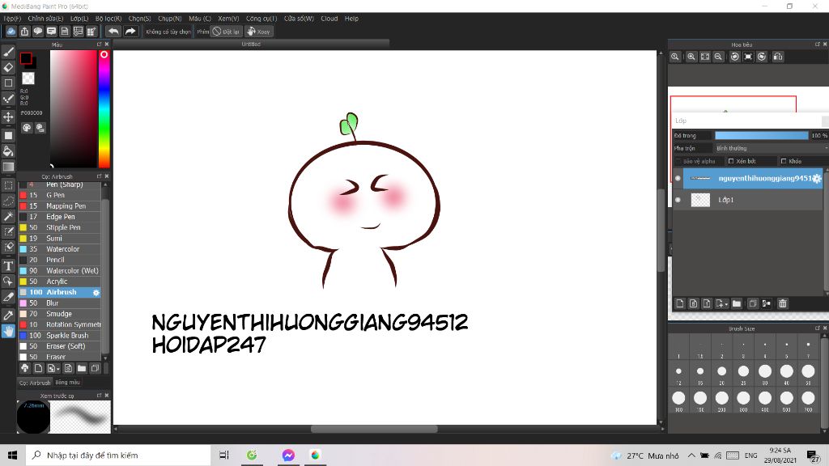Select the Sparkle Brush
Viewport: 829px width, 466px height.
click(x=60, y=336)
